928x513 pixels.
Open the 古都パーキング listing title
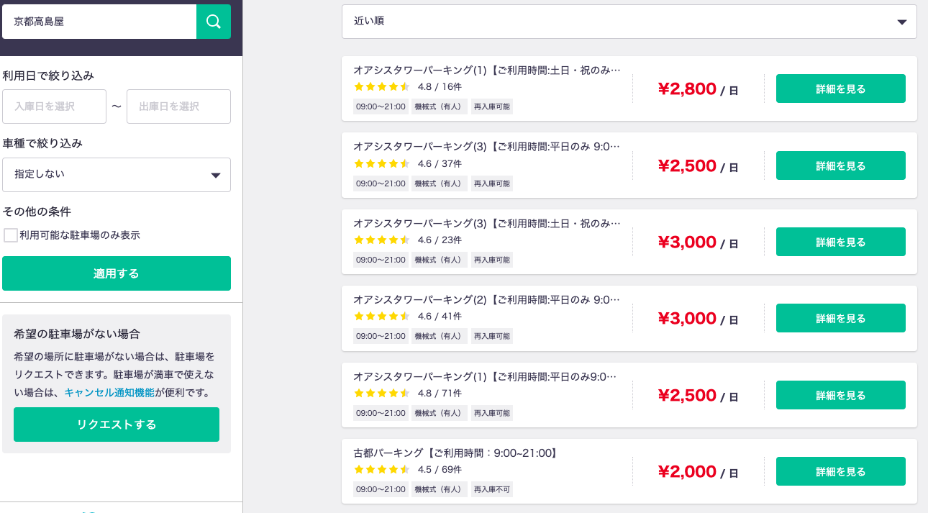click(456, 453)
